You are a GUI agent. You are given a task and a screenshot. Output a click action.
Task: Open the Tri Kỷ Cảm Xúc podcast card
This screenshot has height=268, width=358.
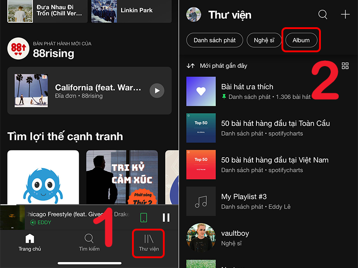tap(122, 177)
